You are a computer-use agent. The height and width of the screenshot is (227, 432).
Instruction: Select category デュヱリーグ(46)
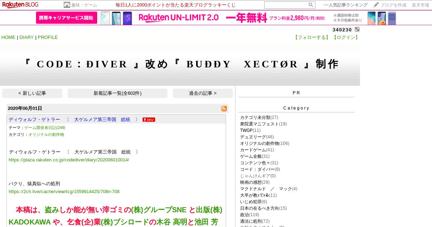click(x=257, y=137)
